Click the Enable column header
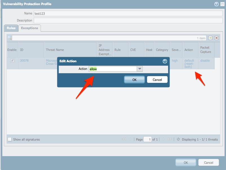226x170 pixels. click(12, 50)
